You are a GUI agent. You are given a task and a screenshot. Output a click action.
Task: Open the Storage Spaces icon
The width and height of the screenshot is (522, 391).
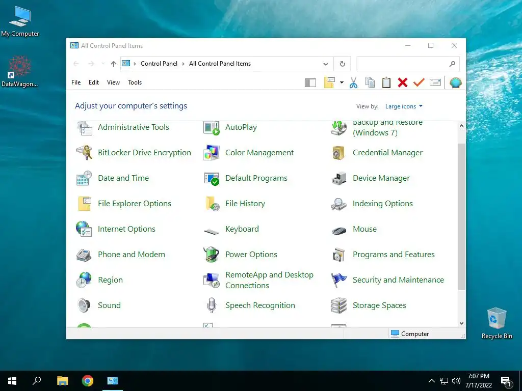pyautogui.click(x=338, y=305)
